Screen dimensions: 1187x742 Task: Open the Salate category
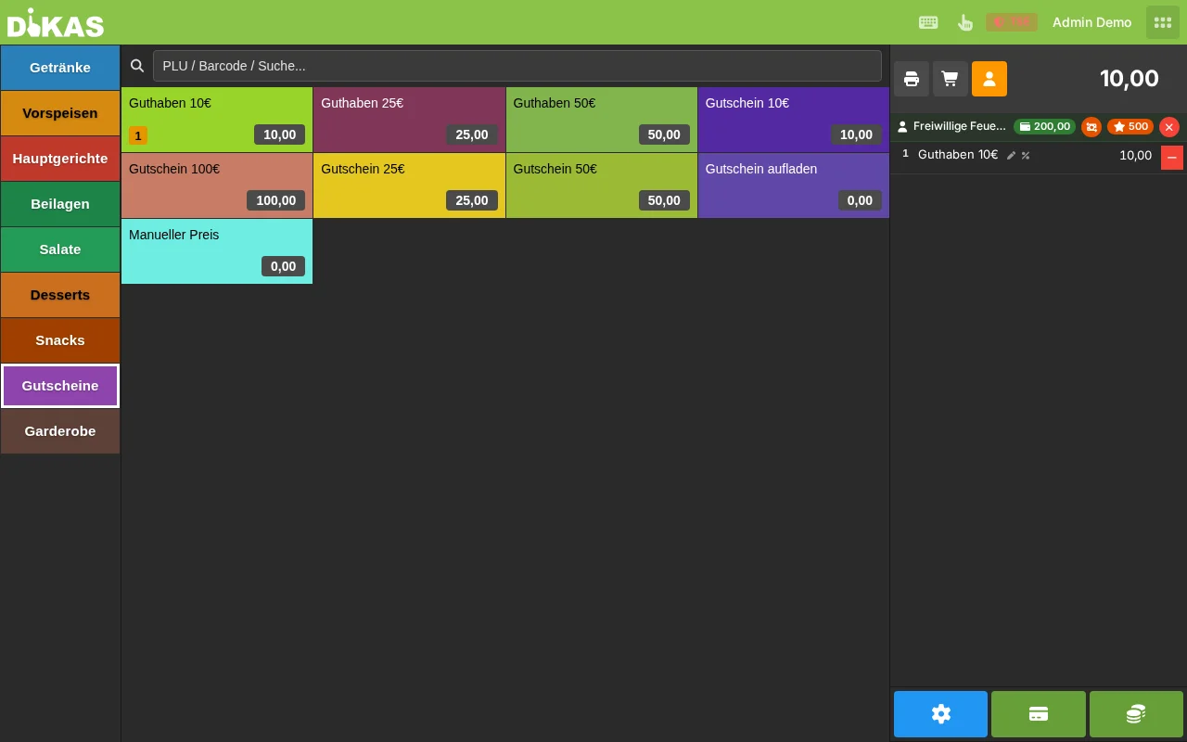(x=60, y=249)
